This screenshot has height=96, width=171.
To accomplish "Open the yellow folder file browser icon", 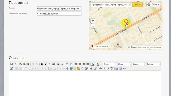I will (79, 69).
